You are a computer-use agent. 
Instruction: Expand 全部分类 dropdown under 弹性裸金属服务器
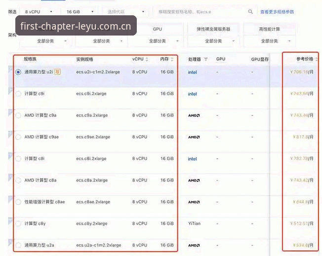213,41
